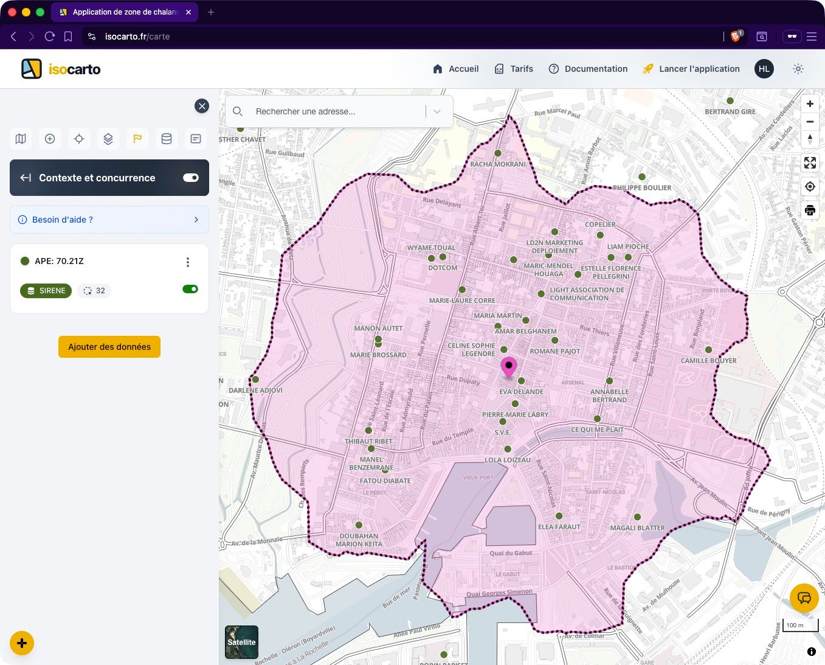Viewport: 825px width, 665px height.
Task: Open the notes panel icon in the sidebar
Action: (196, 139)
